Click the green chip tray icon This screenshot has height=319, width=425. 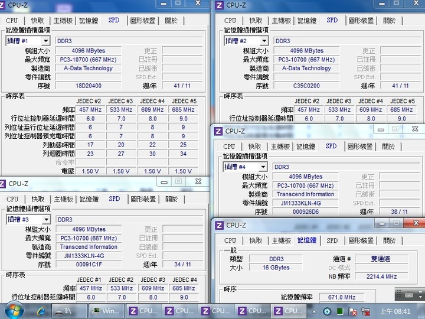(x=340, y=311)
